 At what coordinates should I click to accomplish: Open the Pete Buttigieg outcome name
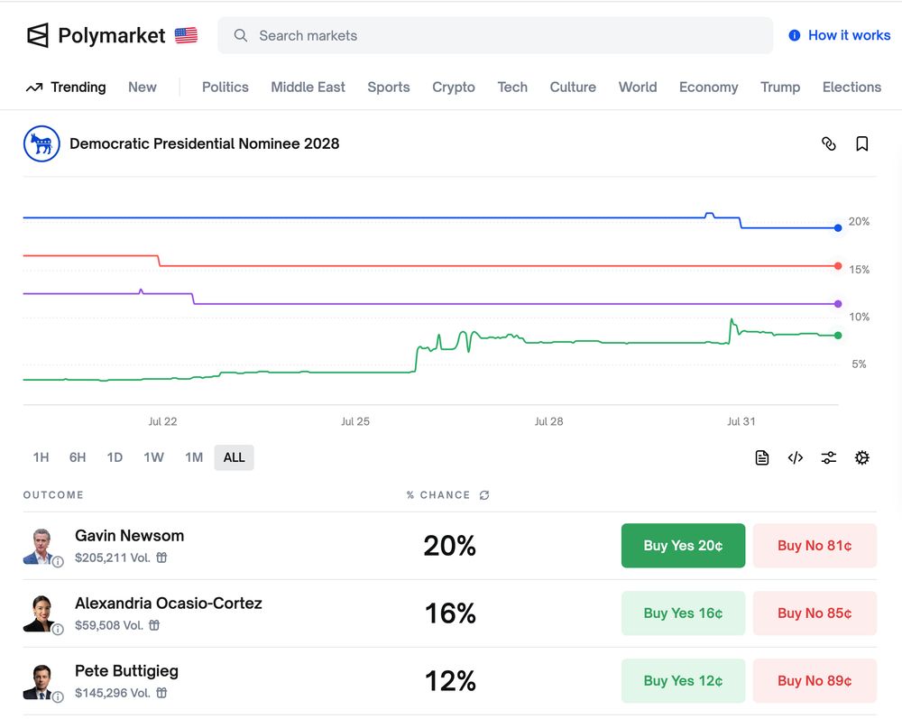click(126, 672)
